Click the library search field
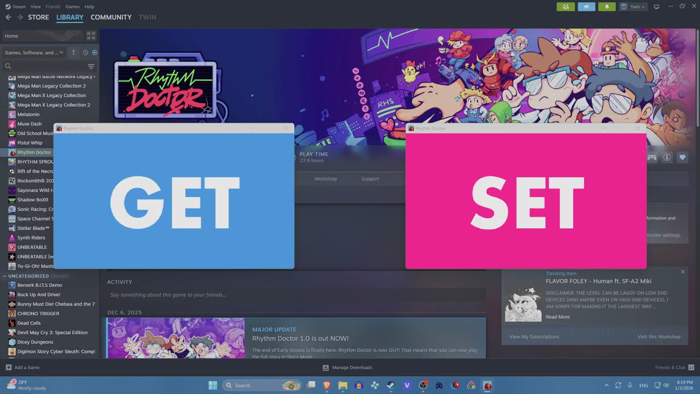The height and width of the screenshot is (394, 700). [45, 66]
